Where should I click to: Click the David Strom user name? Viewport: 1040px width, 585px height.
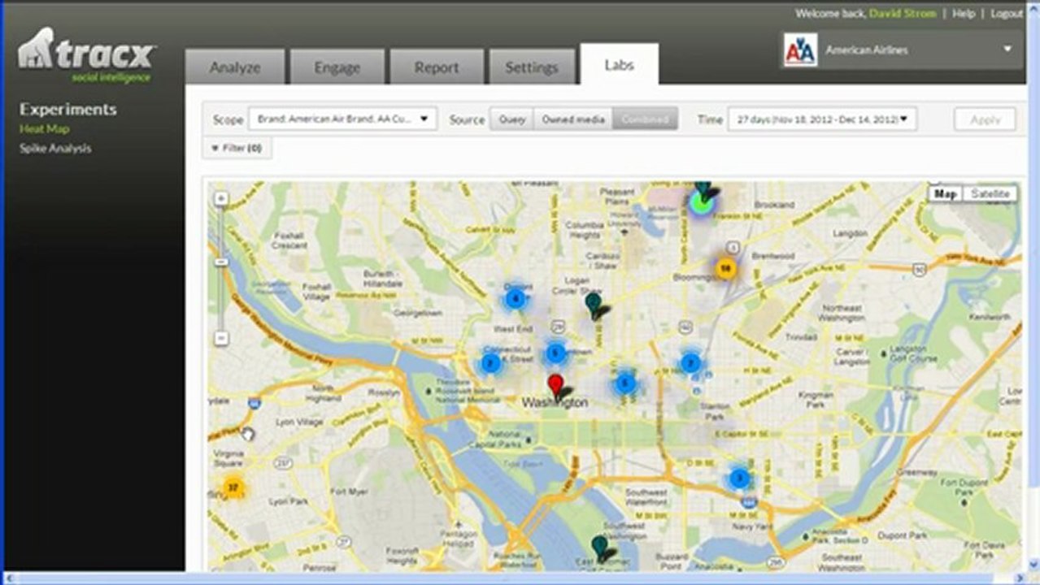pos(903,14)
